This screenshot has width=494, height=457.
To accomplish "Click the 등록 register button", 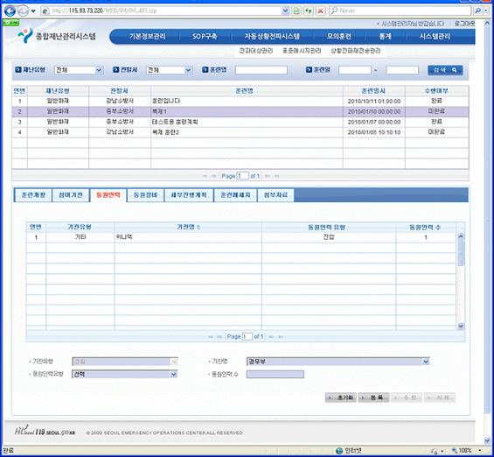I will coord(374,397).
